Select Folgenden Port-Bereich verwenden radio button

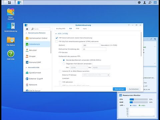(64, 64)
